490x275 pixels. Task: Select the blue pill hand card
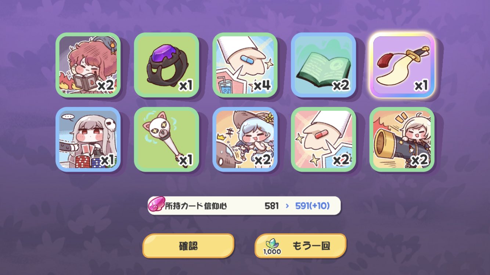(x=245, y=65)
